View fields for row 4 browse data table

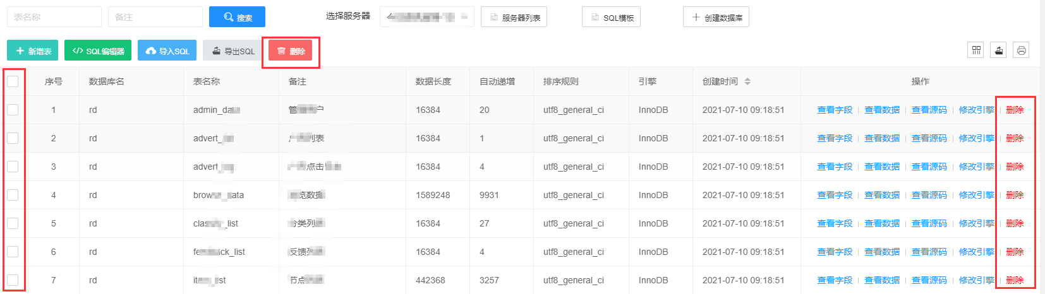click(x=835, y=195)
